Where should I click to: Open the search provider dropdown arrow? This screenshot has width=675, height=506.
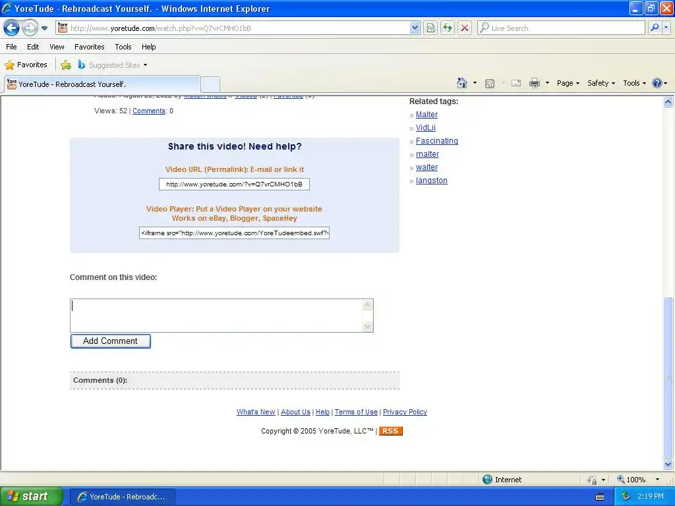point(666,28)
